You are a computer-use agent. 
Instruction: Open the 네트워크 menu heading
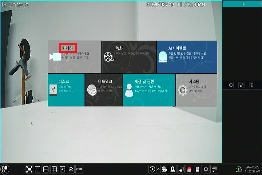[x=105, y=81]
